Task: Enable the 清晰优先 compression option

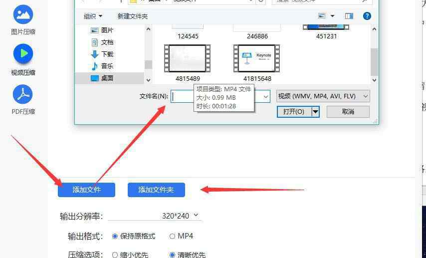Action: [173, 255]
